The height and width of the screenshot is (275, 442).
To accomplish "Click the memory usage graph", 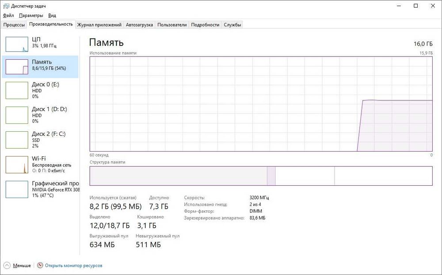I will click(x=261, y=104).
